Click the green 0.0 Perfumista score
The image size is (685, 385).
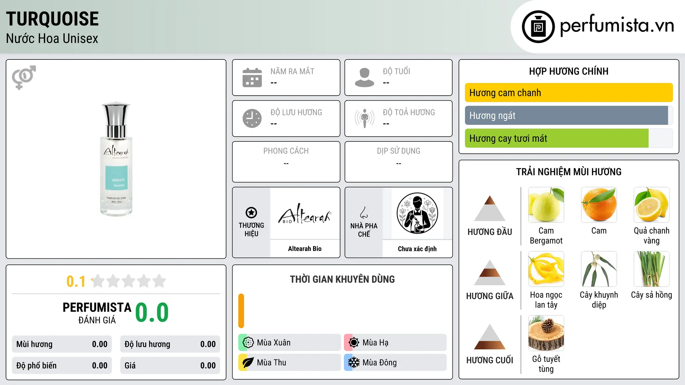(152, 312)
